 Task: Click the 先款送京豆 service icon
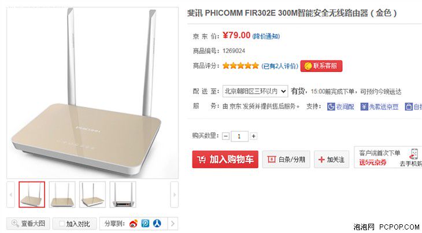(364, 107)
